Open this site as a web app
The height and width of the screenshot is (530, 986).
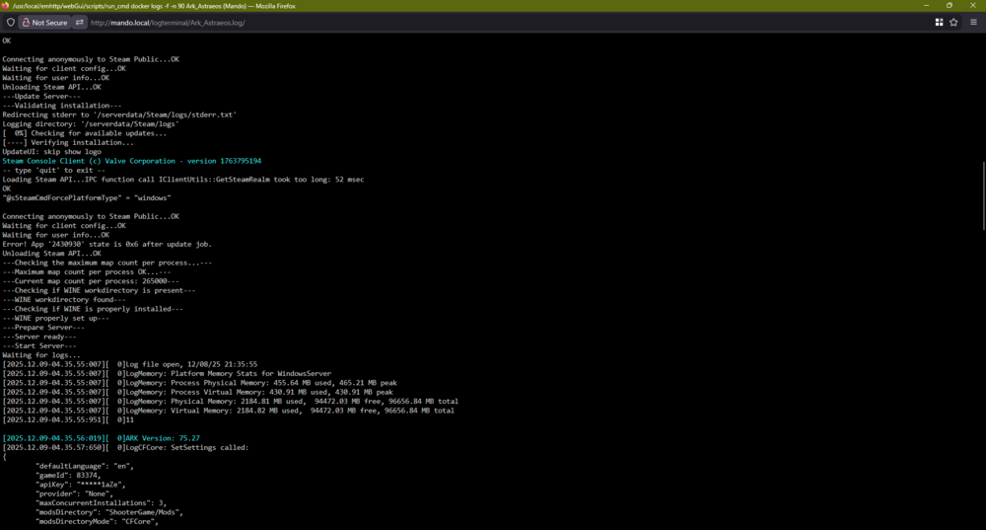click(939, 22)
